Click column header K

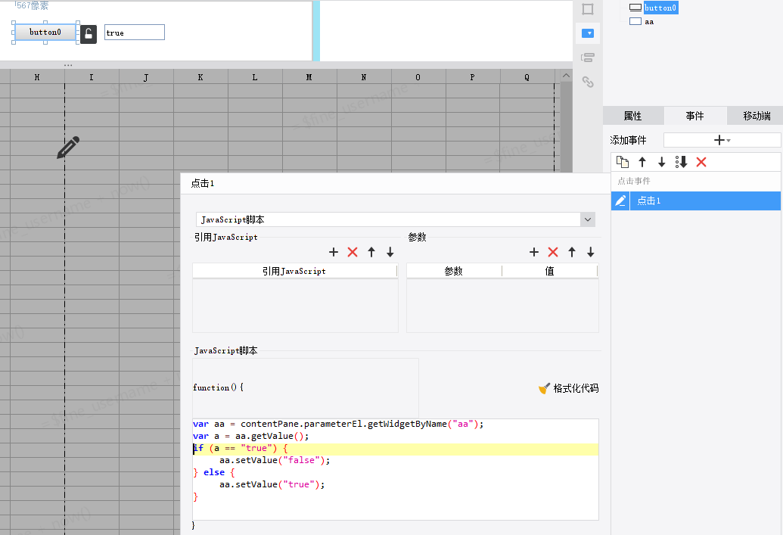click(200, 77)
